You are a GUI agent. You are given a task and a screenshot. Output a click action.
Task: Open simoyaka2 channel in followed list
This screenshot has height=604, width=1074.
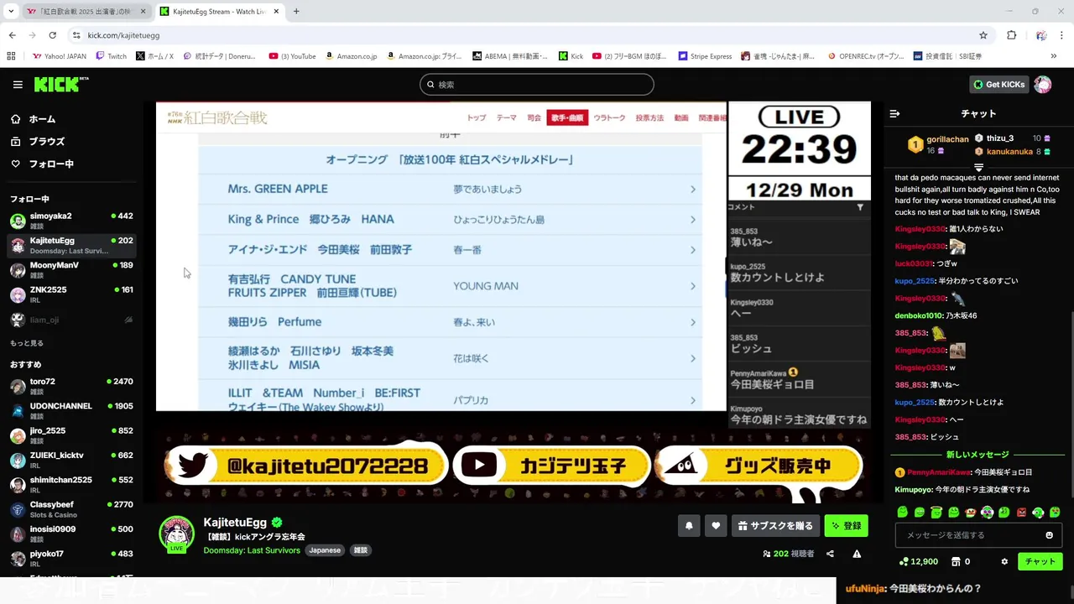(71, 221)
